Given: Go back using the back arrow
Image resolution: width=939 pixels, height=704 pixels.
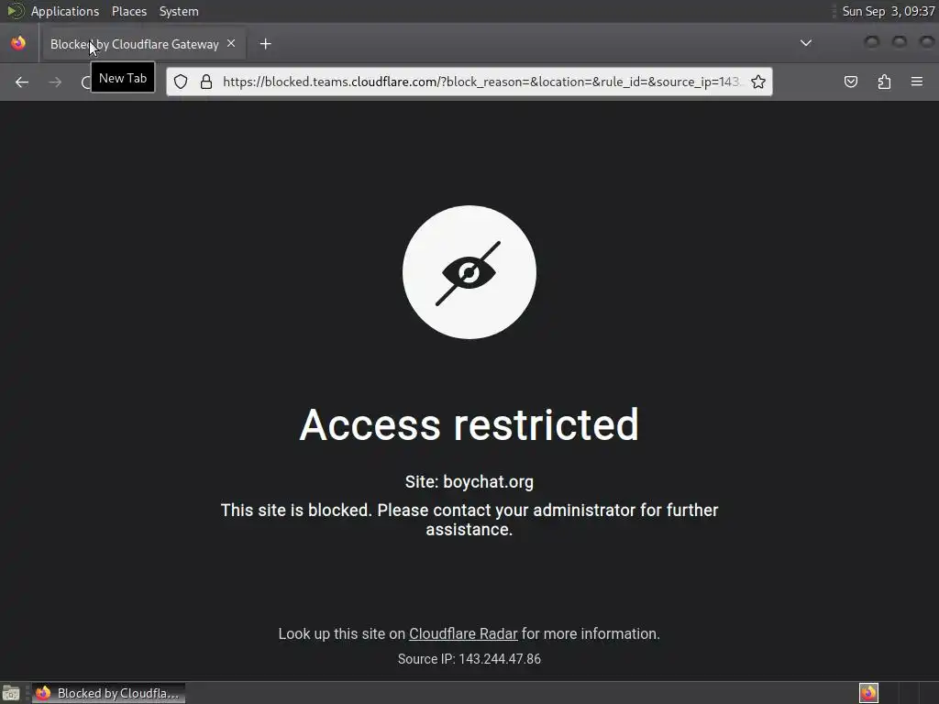Looking at the screenshot, I should click(x=22, y=82).
